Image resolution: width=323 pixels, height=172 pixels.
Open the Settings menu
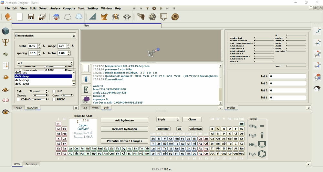pos(93,8)
